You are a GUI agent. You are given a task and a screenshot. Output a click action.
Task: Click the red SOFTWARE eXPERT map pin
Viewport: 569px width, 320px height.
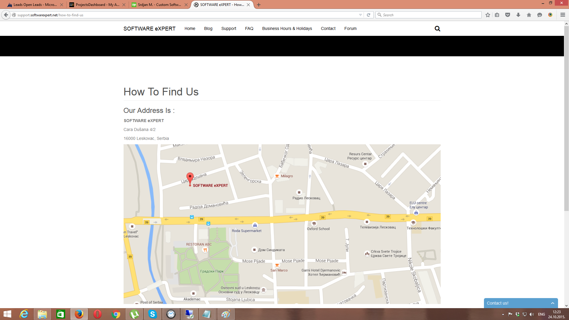190,179
